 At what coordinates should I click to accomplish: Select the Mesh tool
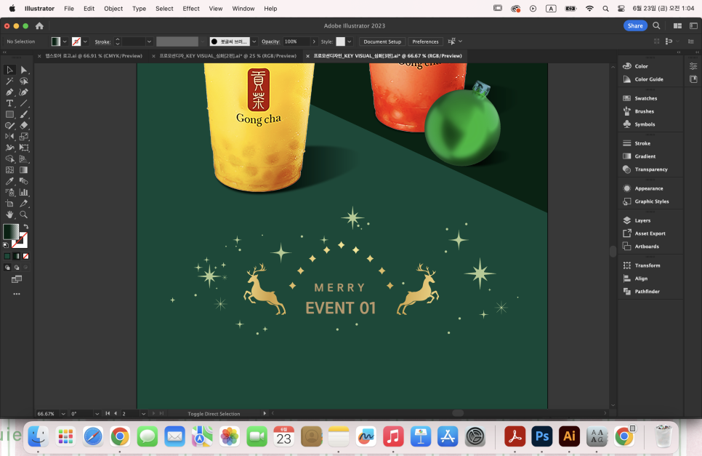(x=9, y=170)
